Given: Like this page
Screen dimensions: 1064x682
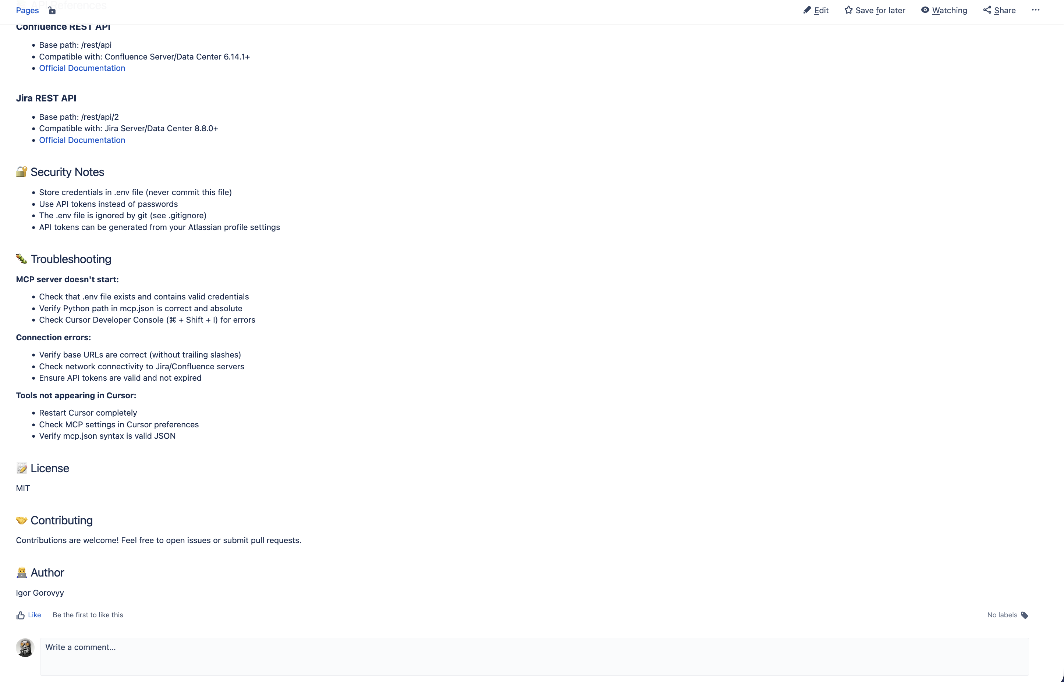Looking at the screenshot, I should click(x=34, y=615).
